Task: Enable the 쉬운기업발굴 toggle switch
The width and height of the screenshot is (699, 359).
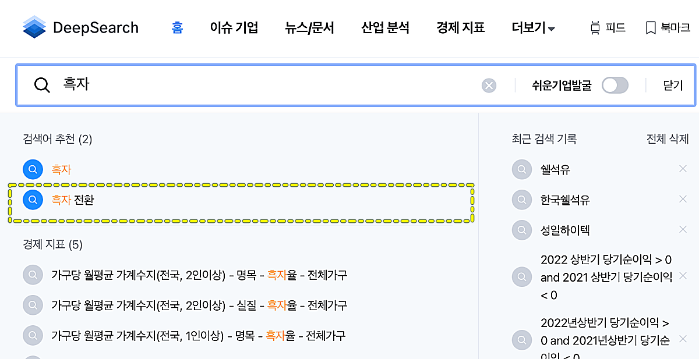Action: click(615, 85)
